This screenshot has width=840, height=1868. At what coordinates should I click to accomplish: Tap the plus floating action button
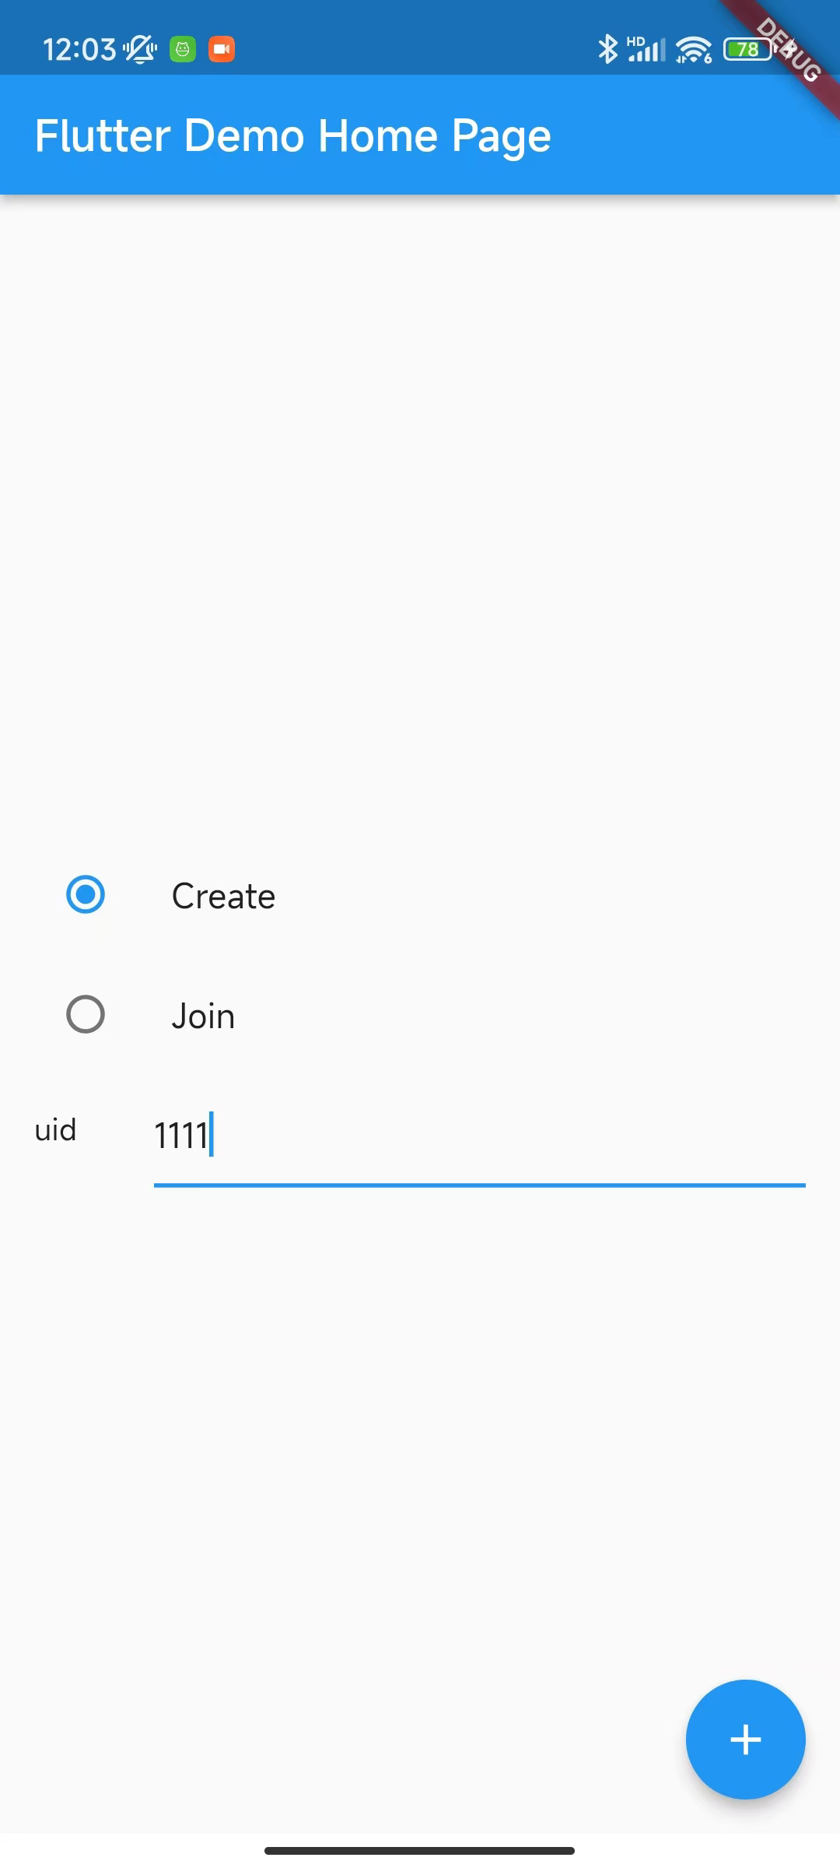point(745,1739)
